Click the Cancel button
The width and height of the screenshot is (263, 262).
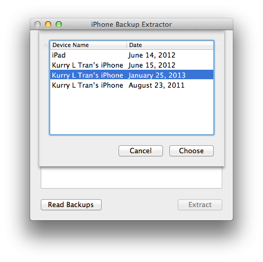click(141, 151)
